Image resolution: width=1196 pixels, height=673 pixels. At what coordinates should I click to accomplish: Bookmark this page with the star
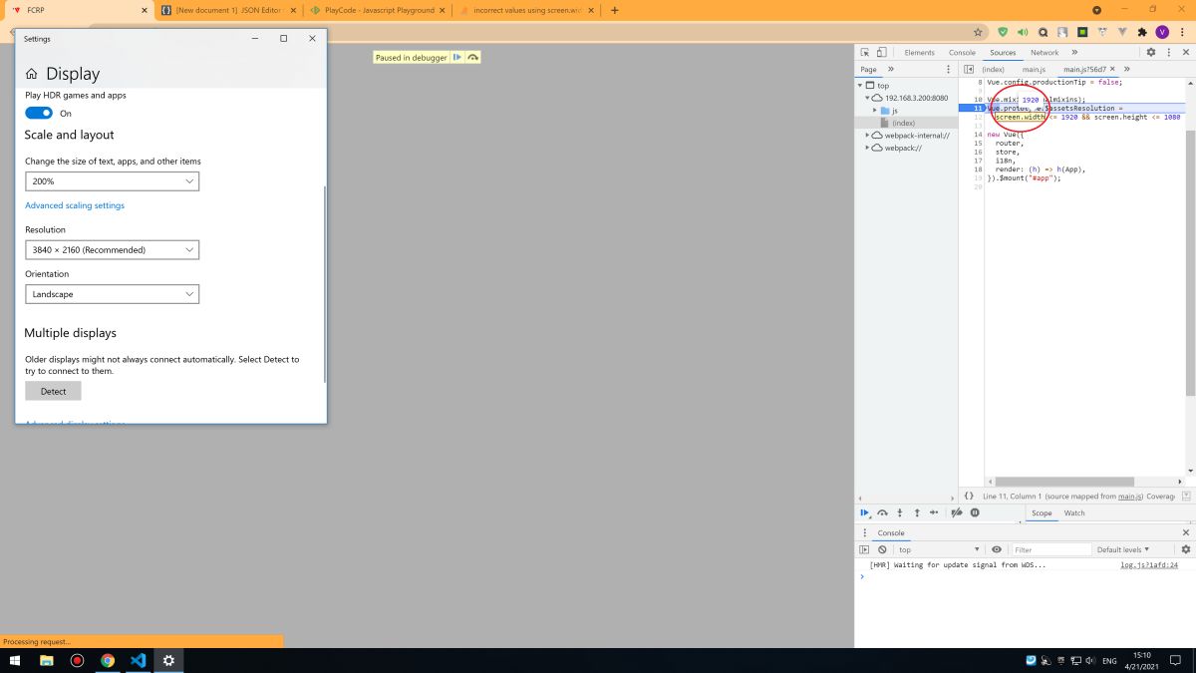pyautogui.click(x=978, y=32)
